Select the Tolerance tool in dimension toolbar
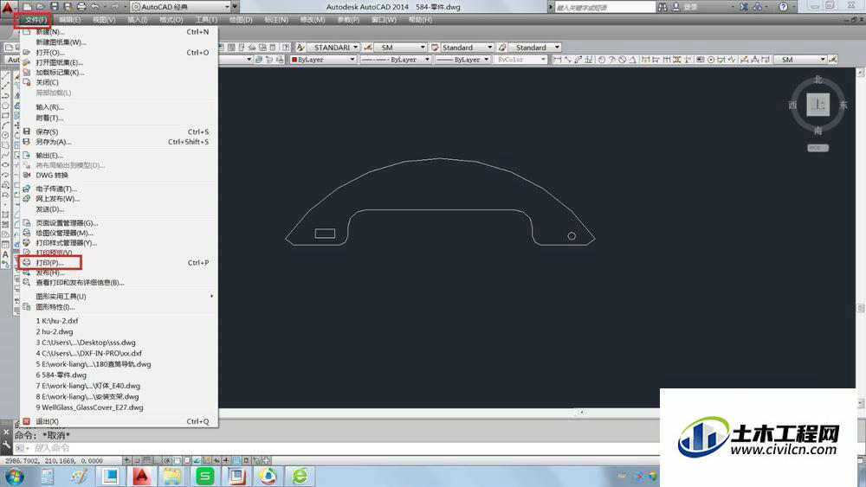Screen dimensions: 866x487 click(700, 60)
